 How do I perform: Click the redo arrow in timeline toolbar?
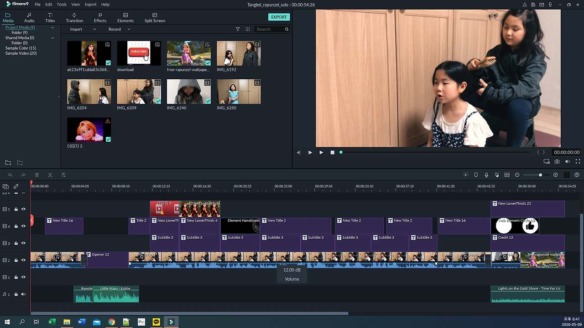tap(23, 175)
